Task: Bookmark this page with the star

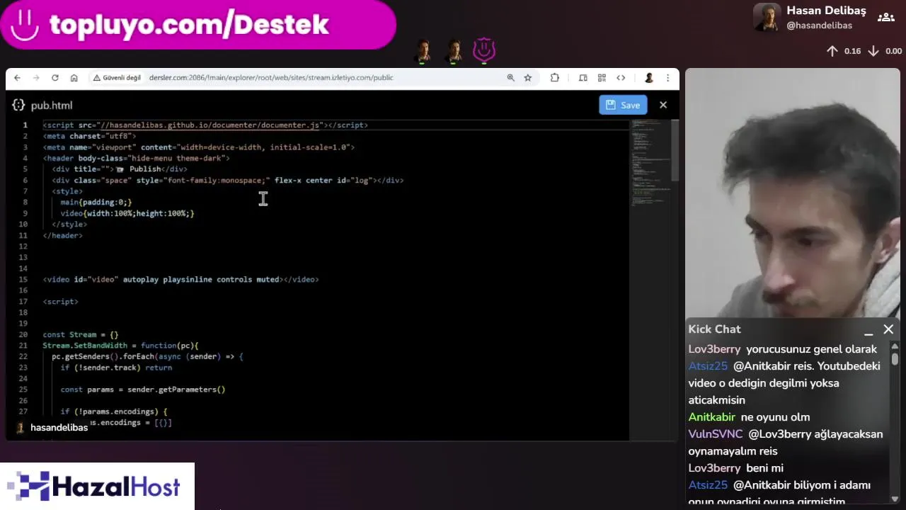Action: click(527, 78)
